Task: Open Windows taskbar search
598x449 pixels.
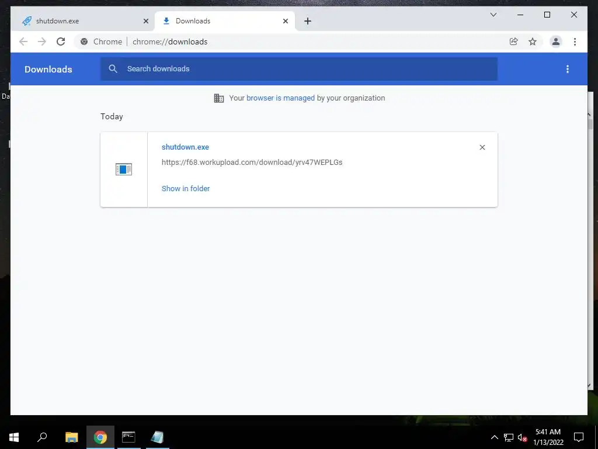Action: tap(42, 437)
